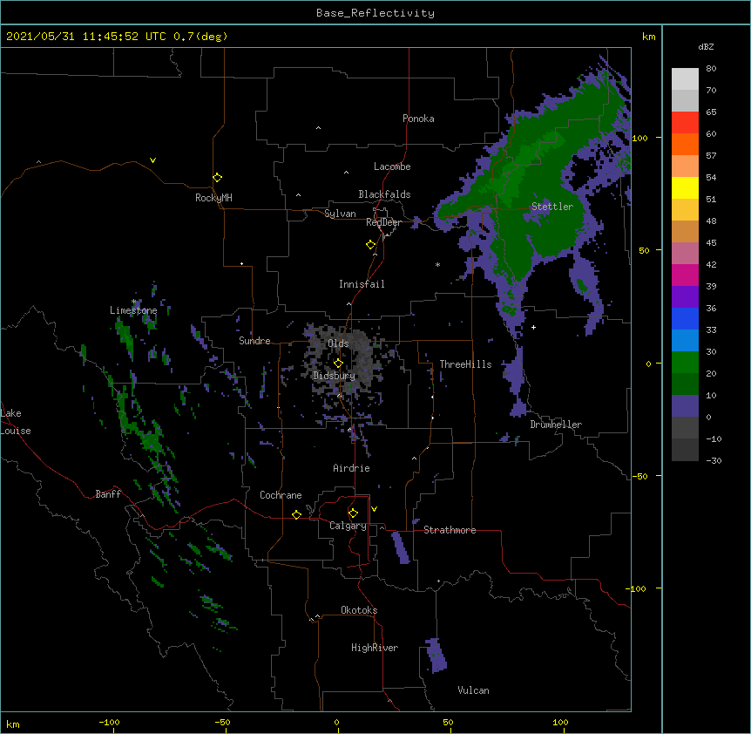The width and height of the screenshot is (751, 734).
Task: Click the yellow V marker northwest of RockyMH
Action: (152, 160)
